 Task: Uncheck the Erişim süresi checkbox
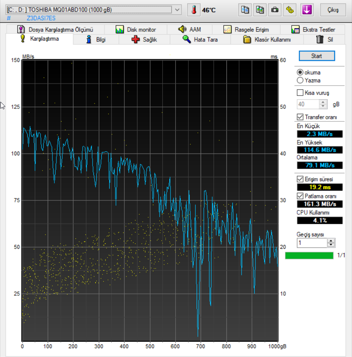pyautogui.click(x=300, y=179)
